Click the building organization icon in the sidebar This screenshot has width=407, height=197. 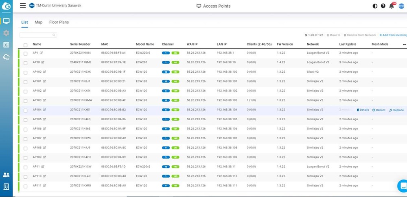pos(6,187)
